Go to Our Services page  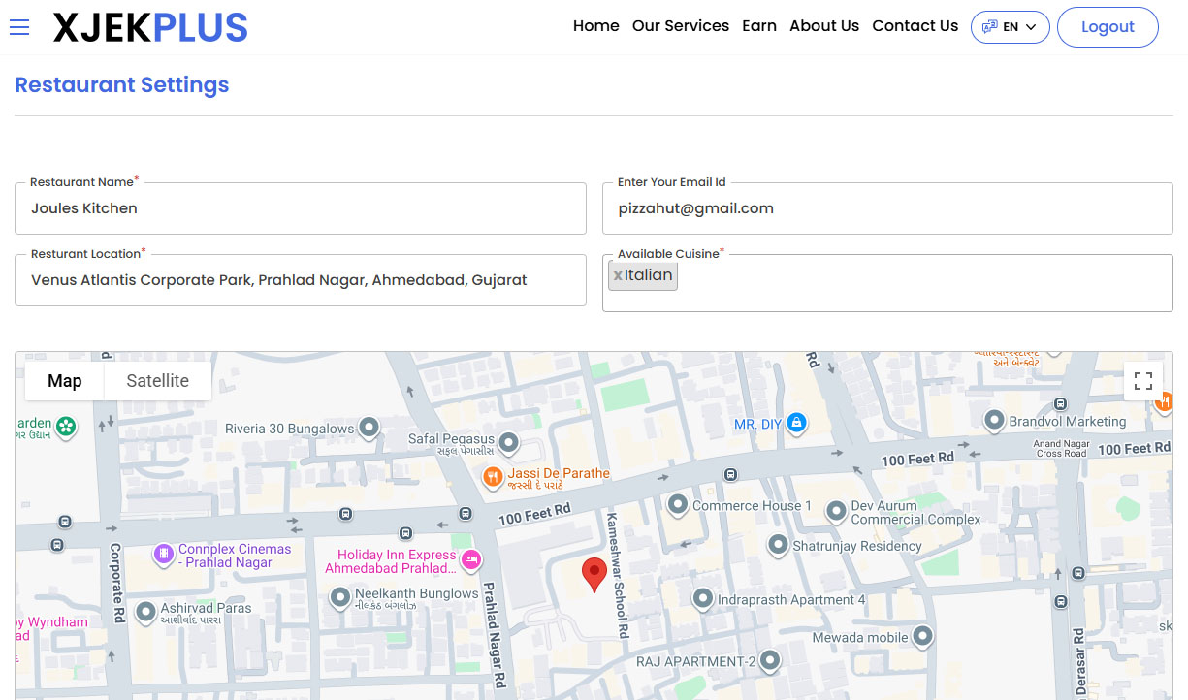[x=680, y=26]
